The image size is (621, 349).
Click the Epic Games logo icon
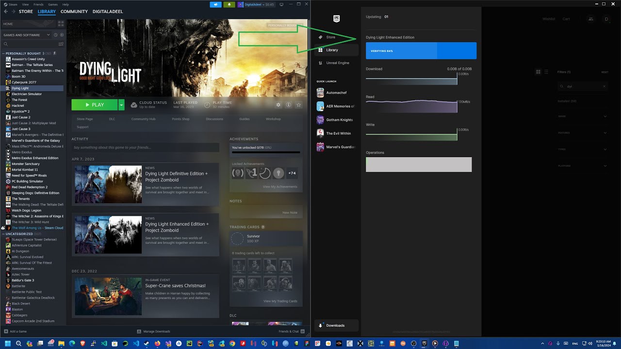click(336, 18)
